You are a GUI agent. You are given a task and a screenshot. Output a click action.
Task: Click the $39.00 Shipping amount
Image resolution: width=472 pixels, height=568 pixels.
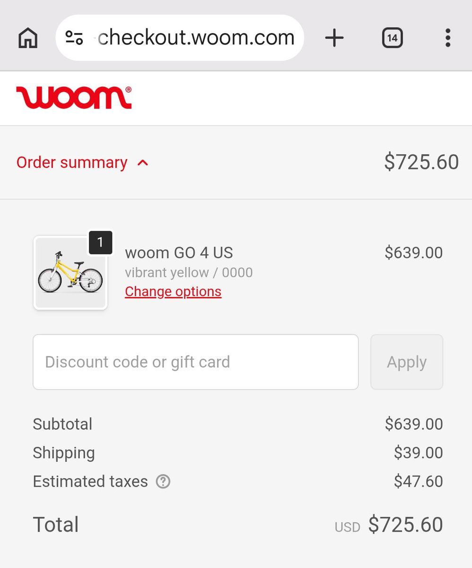418,453
